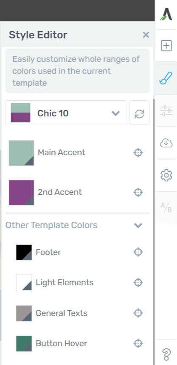Viewport: 177px width, 365px height.
Task: Close the Style Editor panel
Action: pyautogui.click(x=146, y=35)
